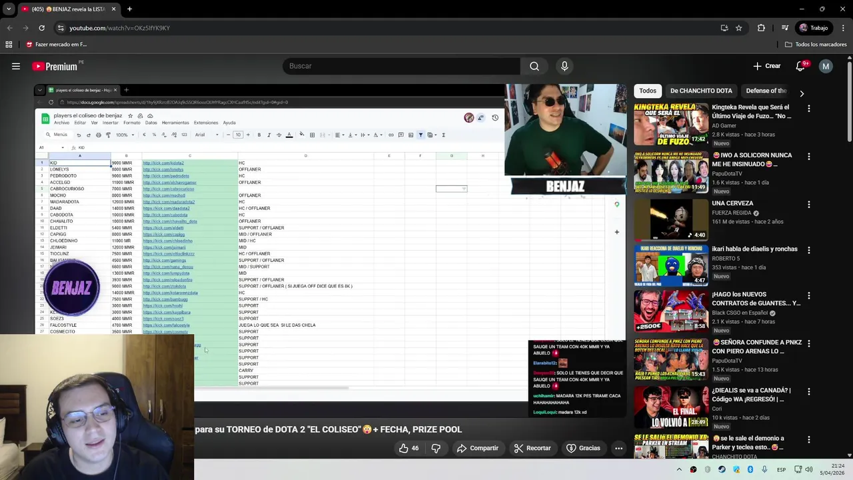Reload the page in Chrome

[41, 28]
